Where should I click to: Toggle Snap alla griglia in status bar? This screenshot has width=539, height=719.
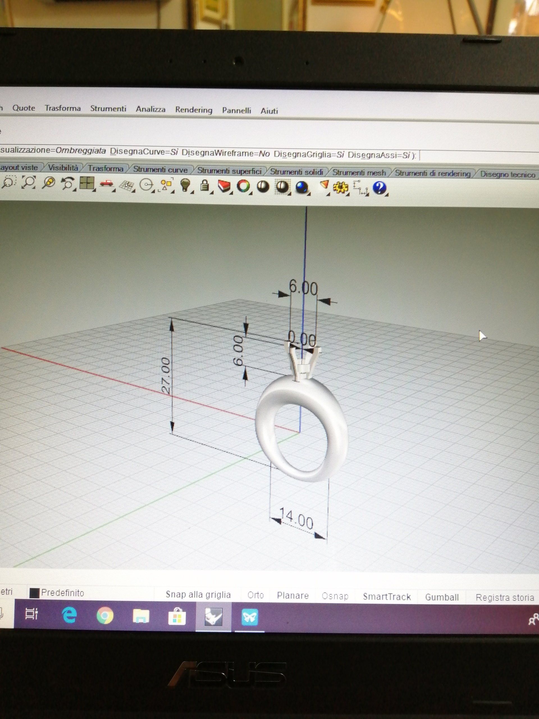[x=198, y=595]
